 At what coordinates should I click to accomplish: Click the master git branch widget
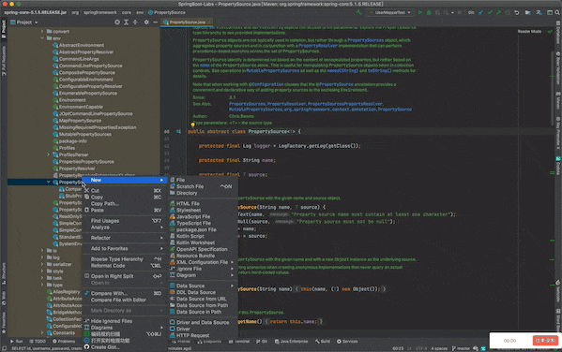coord(461,348)
